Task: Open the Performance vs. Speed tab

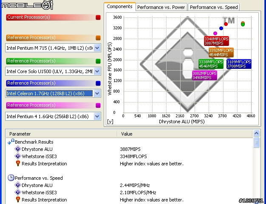Action: pos(214,7)
